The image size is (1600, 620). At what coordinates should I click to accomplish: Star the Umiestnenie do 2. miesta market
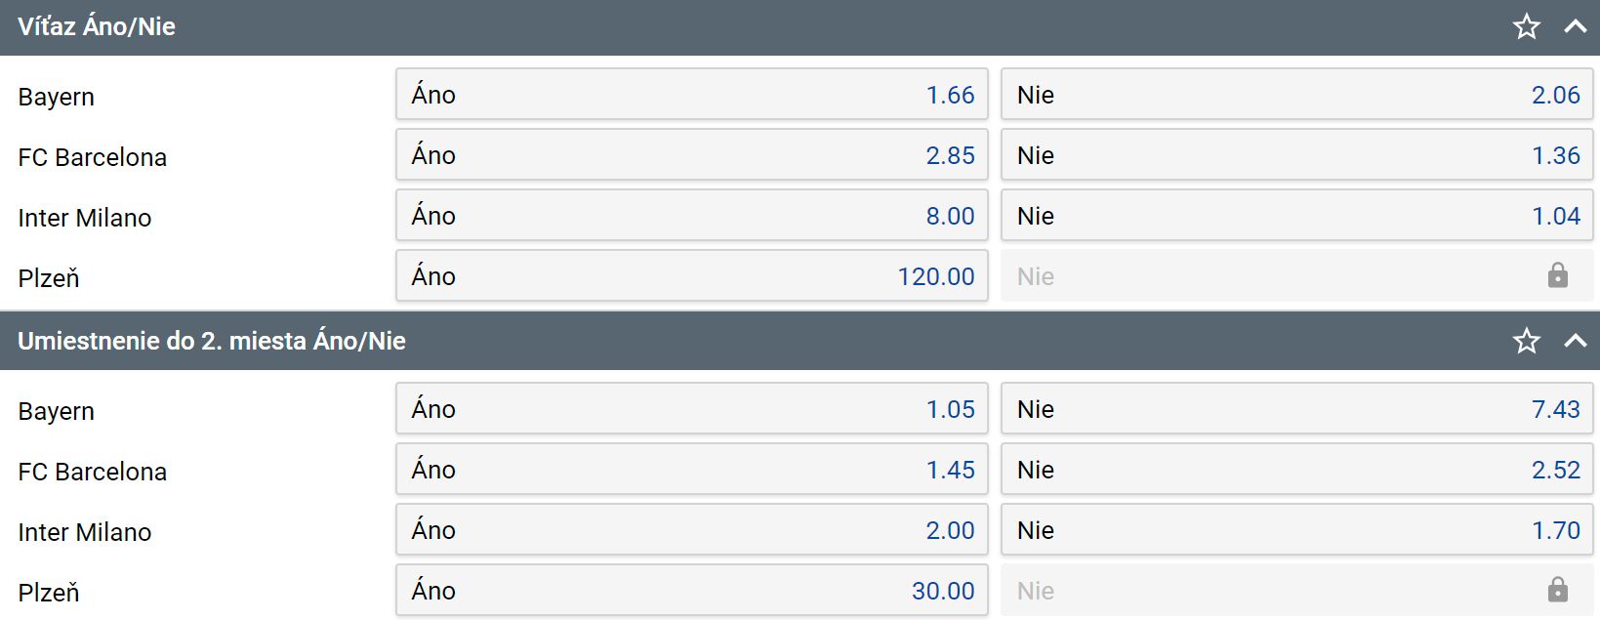(x=1527, y=341)
